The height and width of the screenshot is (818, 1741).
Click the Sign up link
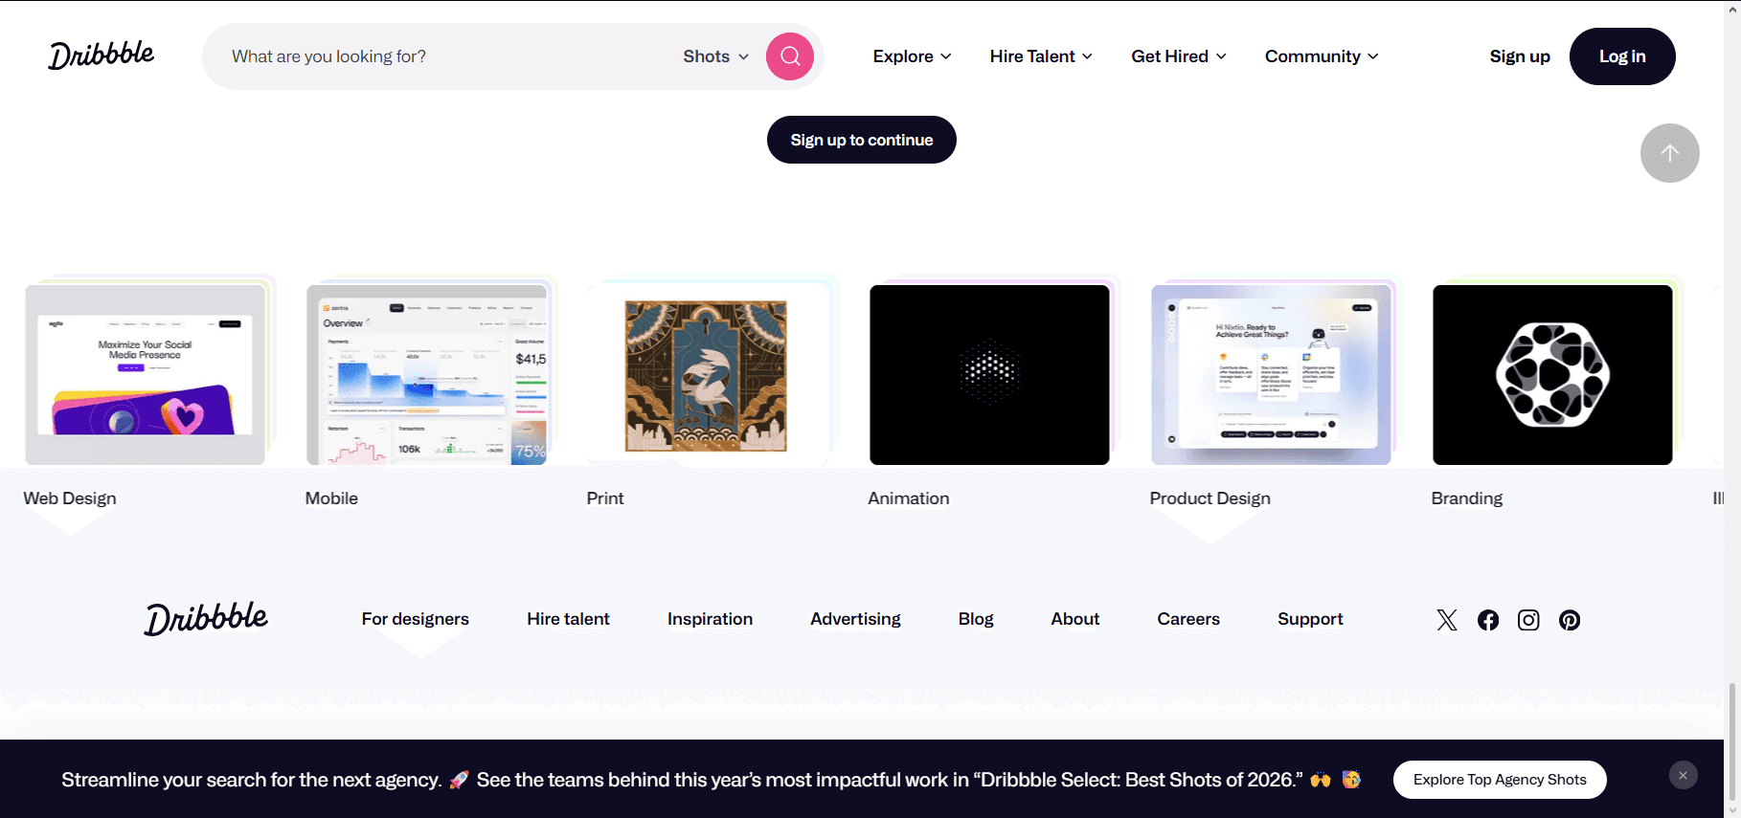click(1520, 56)
